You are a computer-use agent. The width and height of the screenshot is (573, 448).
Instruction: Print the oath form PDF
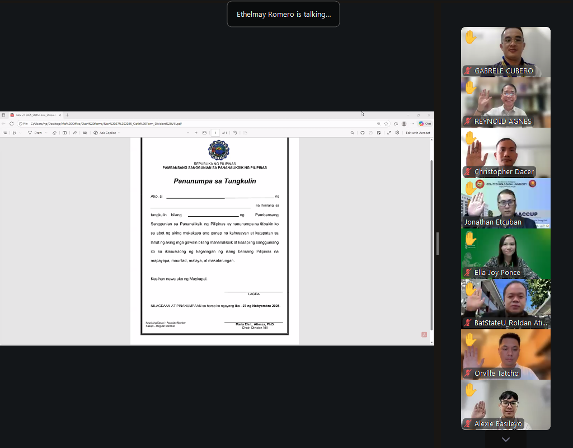pos(363,133)
